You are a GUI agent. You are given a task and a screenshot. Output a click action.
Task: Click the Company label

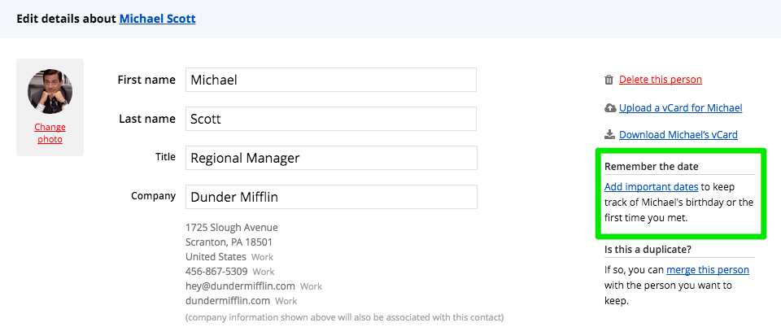click(x=153, y=196)
